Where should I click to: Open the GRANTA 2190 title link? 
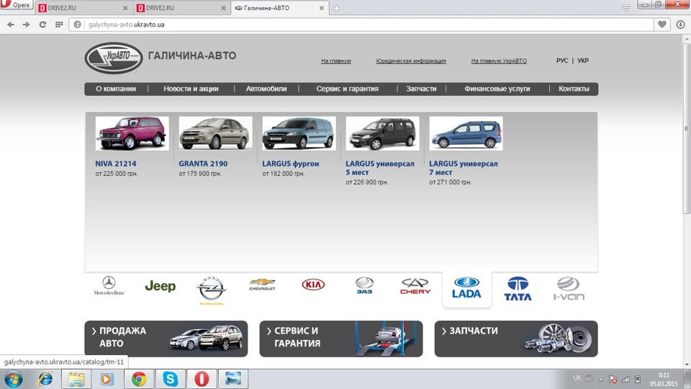pyautogui.click(x=203, y=164)
